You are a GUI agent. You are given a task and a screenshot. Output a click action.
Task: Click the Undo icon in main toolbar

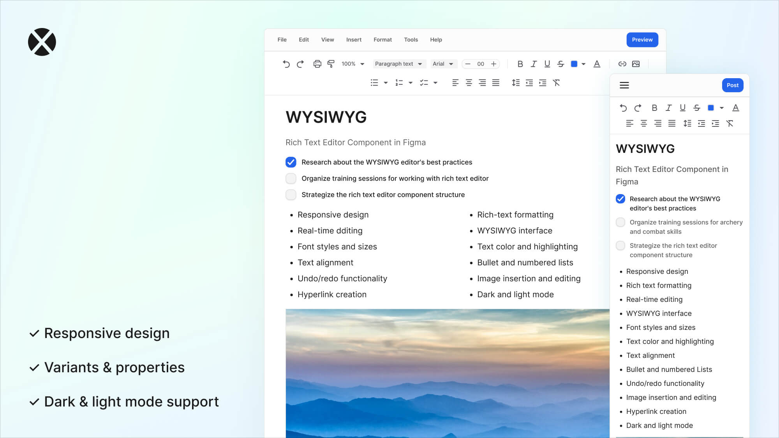click(286, 63)
